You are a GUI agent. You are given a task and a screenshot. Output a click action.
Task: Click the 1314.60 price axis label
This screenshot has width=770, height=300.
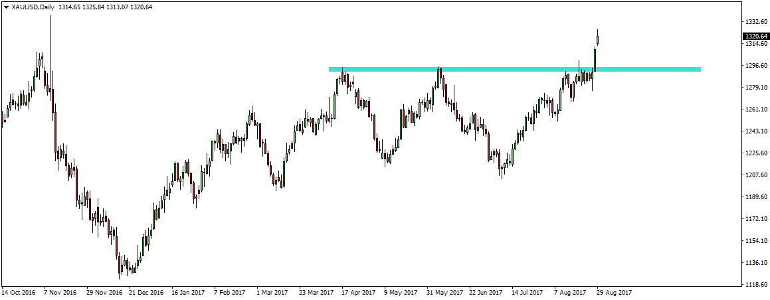coord(756,44)
